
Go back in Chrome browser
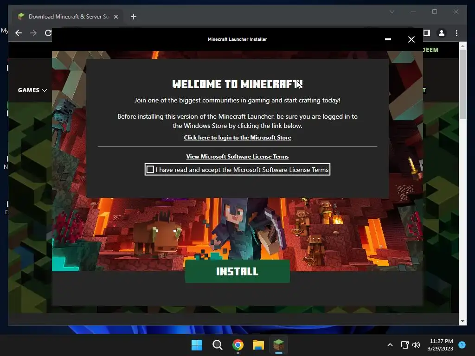19,33
